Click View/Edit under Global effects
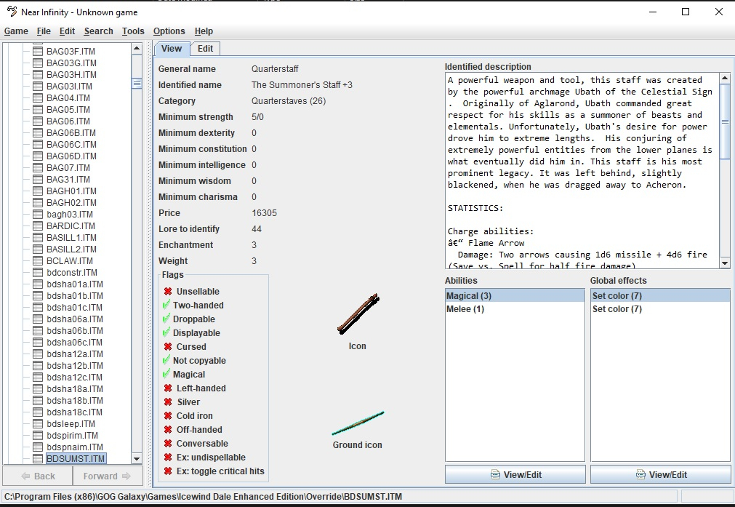The width and height of the screenshot is (735, 507). 660,474
